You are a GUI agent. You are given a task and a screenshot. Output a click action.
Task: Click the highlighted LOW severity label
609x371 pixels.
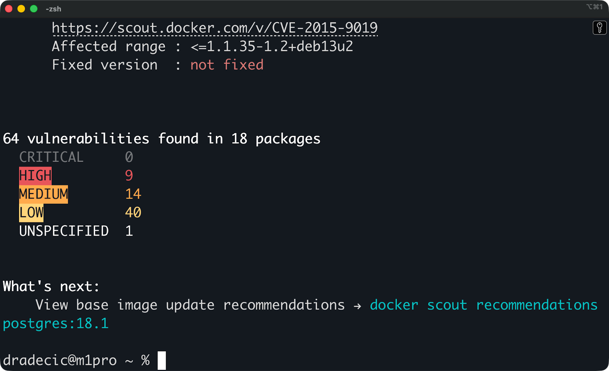pyautogui.click(x=30, y=212)
